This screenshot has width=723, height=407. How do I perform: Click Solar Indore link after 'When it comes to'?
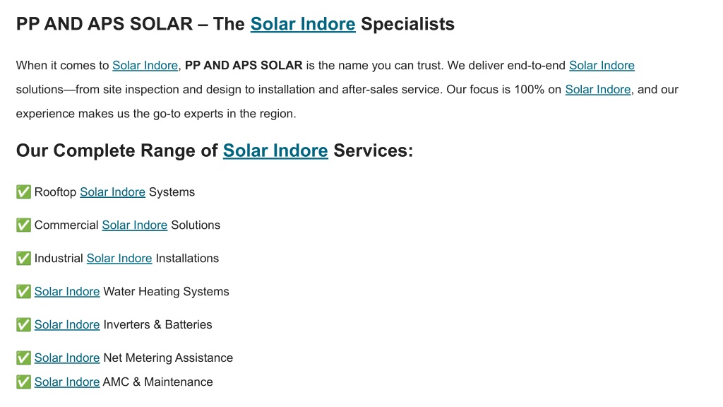[x=145, y=66]
